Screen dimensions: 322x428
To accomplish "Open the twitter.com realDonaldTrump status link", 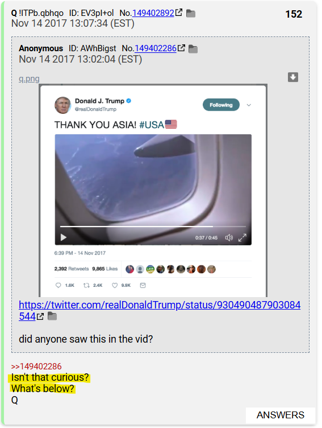I will (160, 310).
